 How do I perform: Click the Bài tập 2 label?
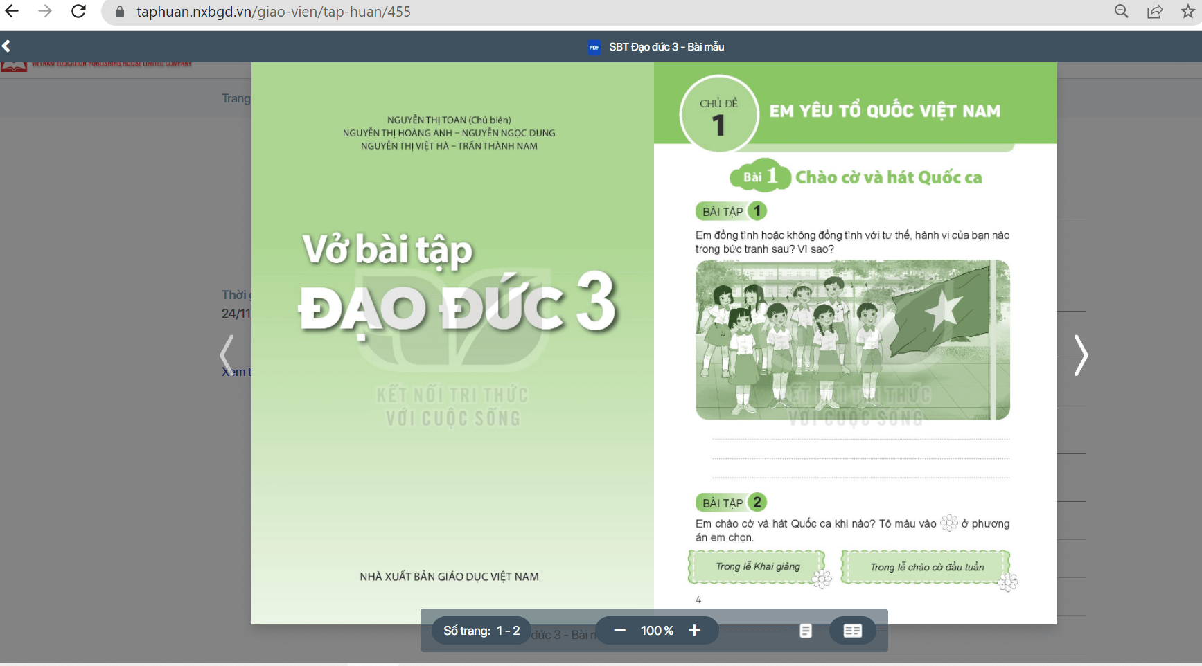[x=731, y=503]
